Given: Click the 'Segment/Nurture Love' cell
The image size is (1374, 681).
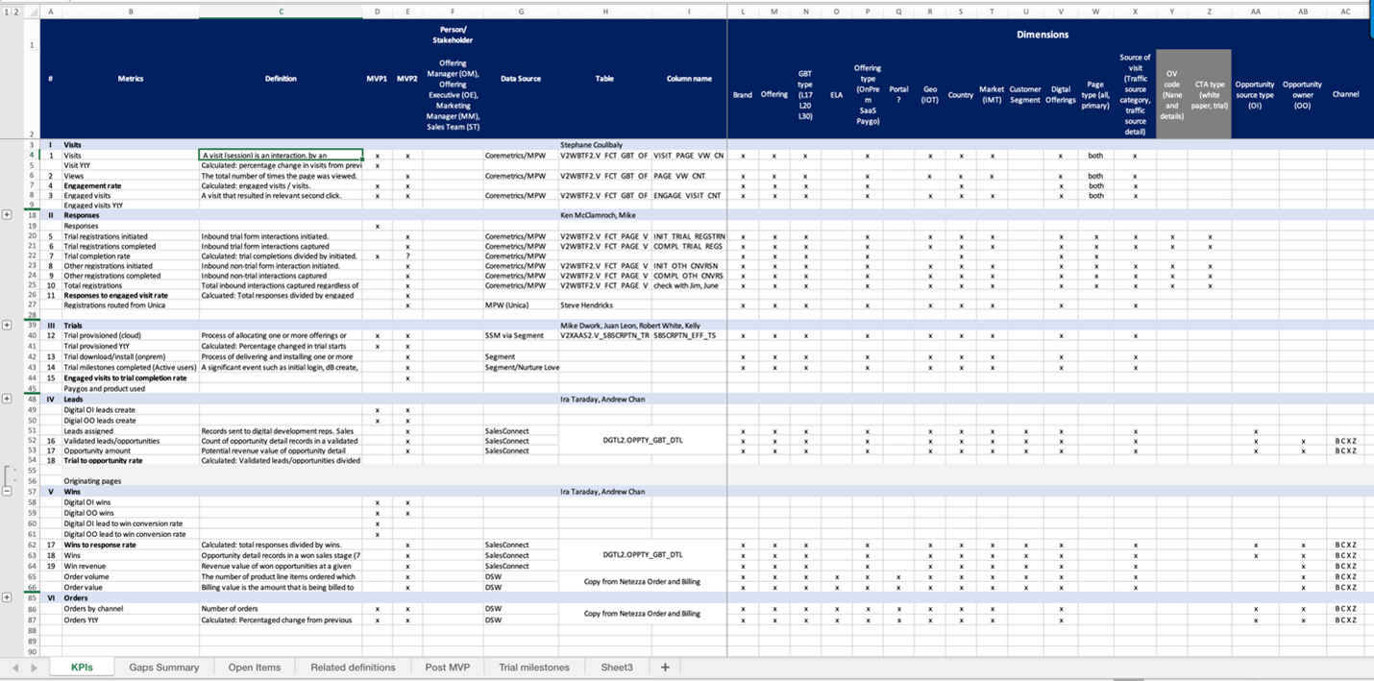Looking at the screenshot, I should pos(521,367).
